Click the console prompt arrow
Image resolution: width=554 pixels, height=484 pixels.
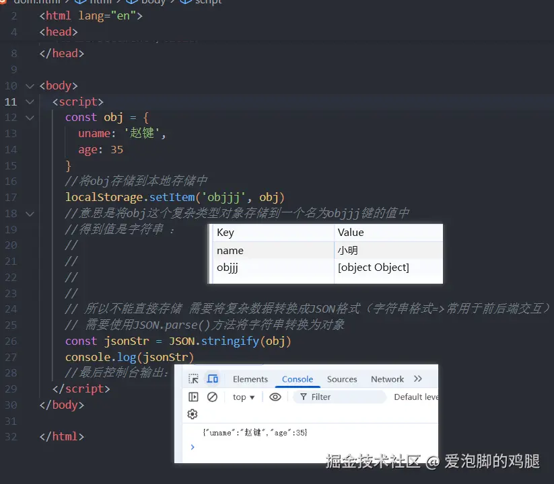(x=193, y=447)
